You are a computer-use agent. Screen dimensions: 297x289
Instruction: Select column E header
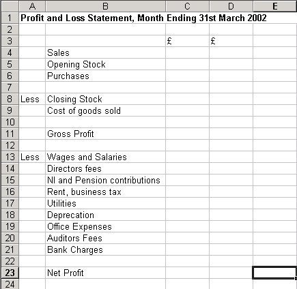click(x=275, y=6)
